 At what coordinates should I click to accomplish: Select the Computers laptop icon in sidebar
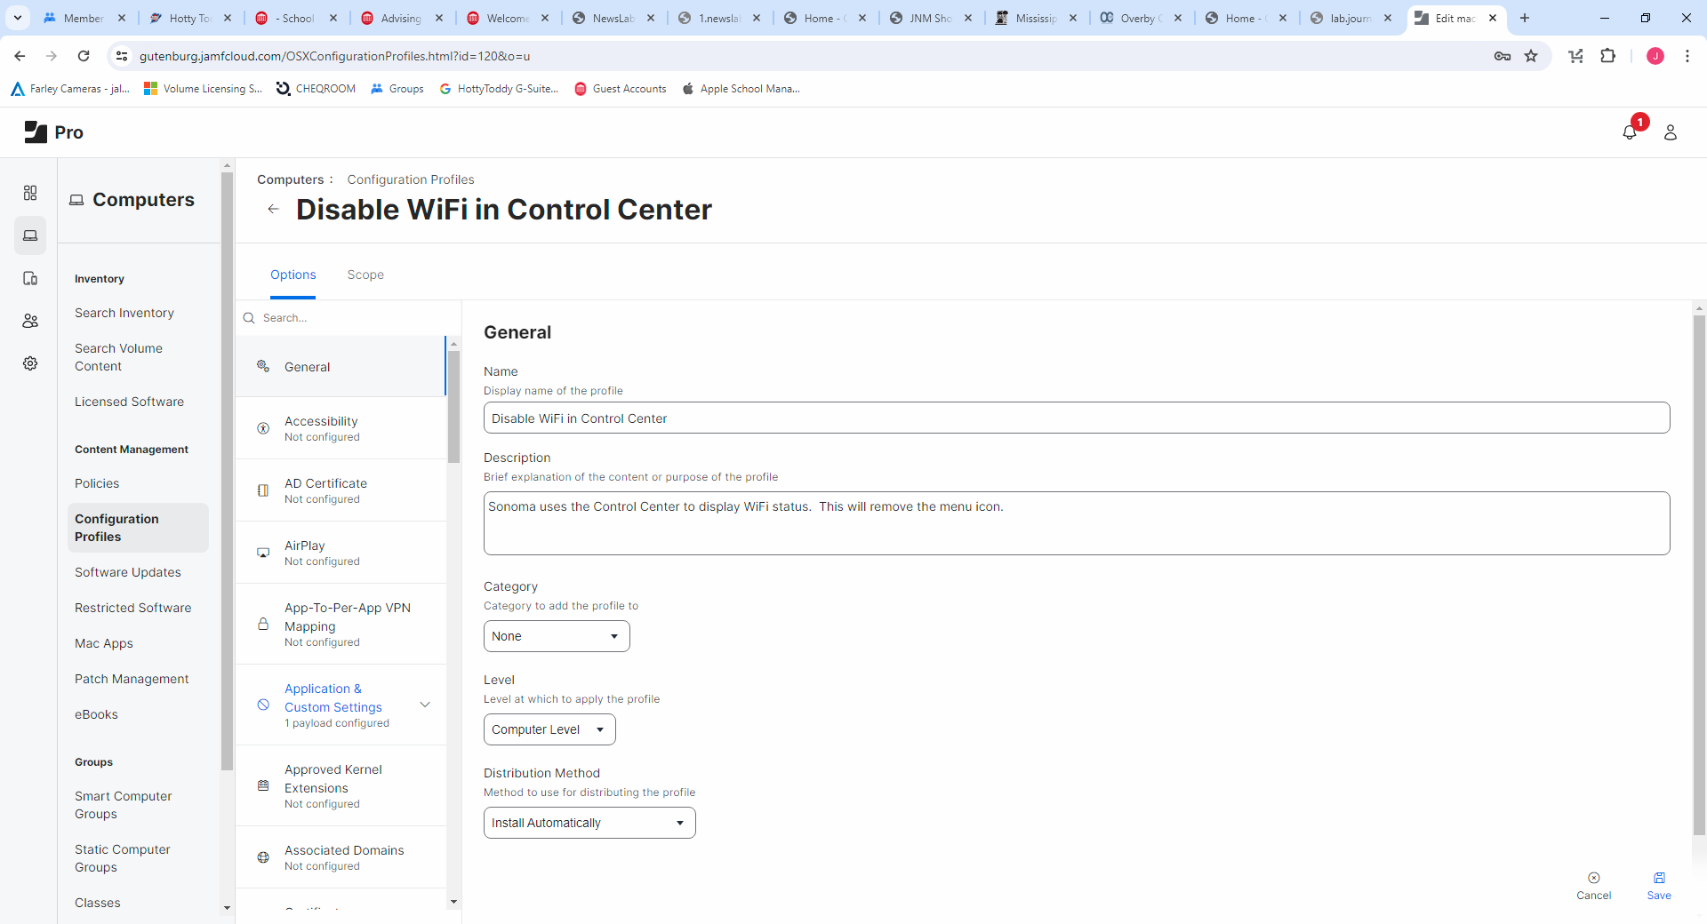click(30, 235)
